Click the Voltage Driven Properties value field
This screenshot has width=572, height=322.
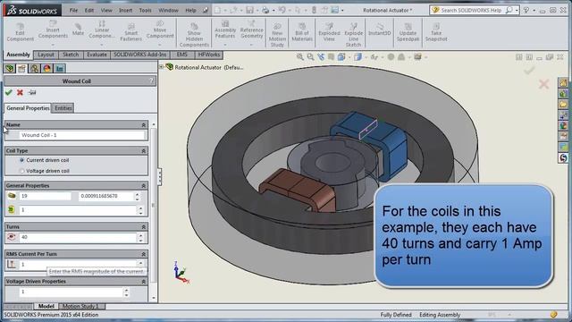pos(71,292)
